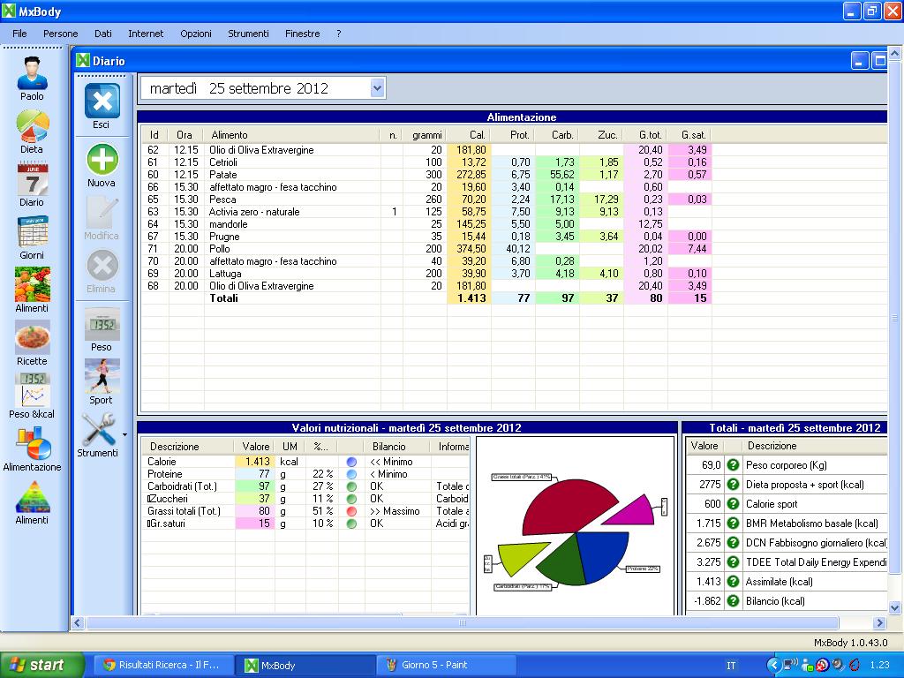Open the Dieta pie chart icon
Screen dimensions: 904x678
coord(32,126)
